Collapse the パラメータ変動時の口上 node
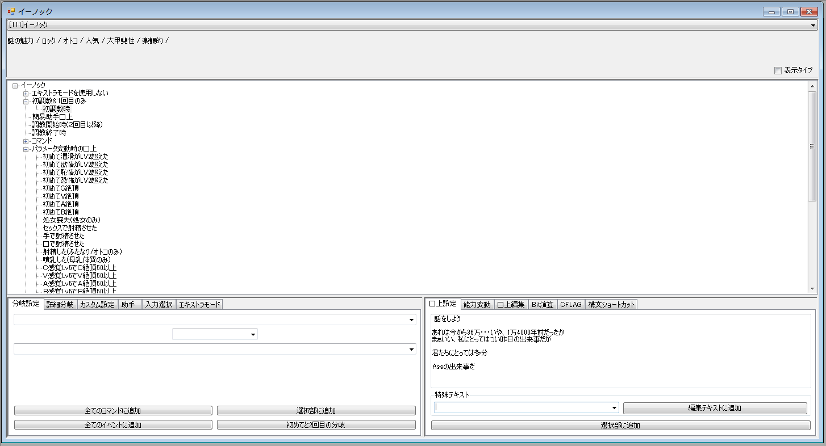Screen dimensions: 826x446 26,149
